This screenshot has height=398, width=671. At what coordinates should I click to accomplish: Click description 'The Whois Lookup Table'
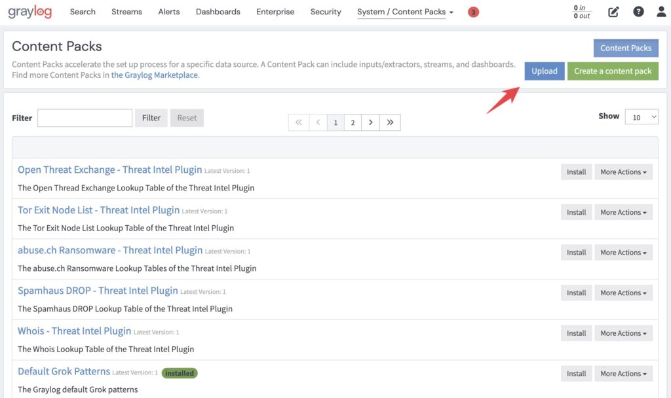105,349
